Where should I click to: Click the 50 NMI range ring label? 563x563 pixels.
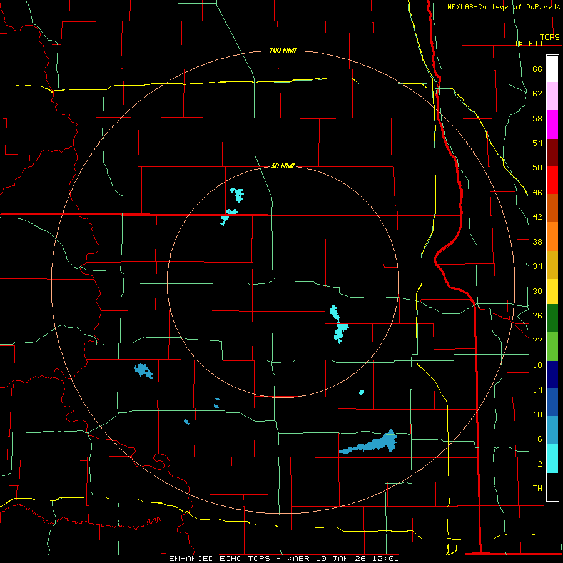point(283,166)
